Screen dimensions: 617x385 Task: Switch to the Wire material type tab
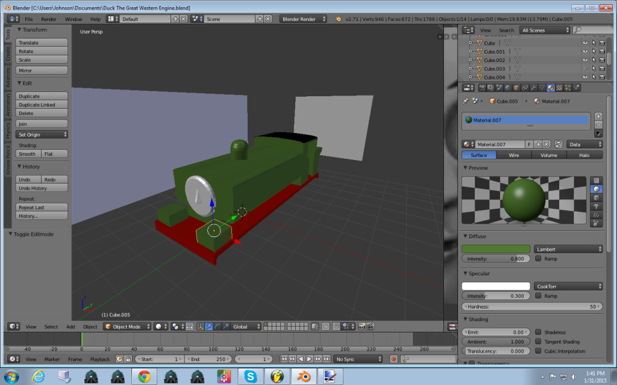click(x=514, y=155)
